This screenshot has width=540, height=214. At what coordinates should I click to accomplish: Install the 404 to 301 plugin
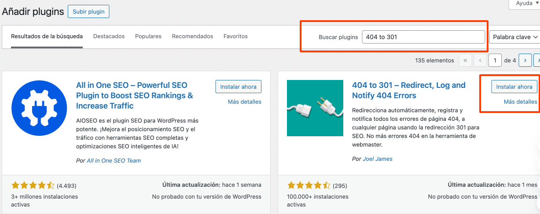514,87
